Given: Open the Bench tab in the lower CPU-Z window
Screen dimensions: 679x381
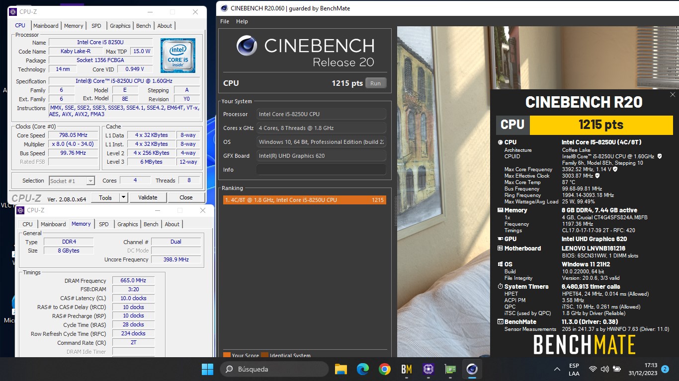Looking at the screenshot, I should (151, 224).
